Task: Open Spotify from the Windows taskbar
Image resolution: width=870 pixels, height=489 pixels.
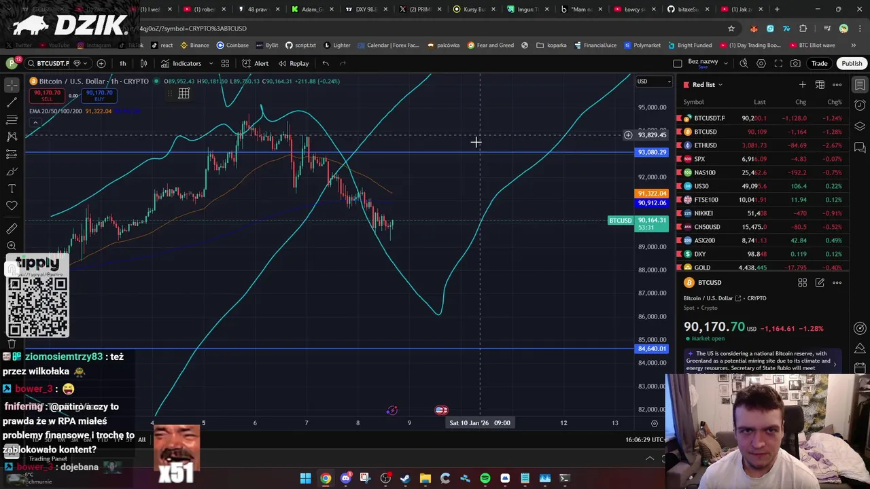Action: [485, 478]
